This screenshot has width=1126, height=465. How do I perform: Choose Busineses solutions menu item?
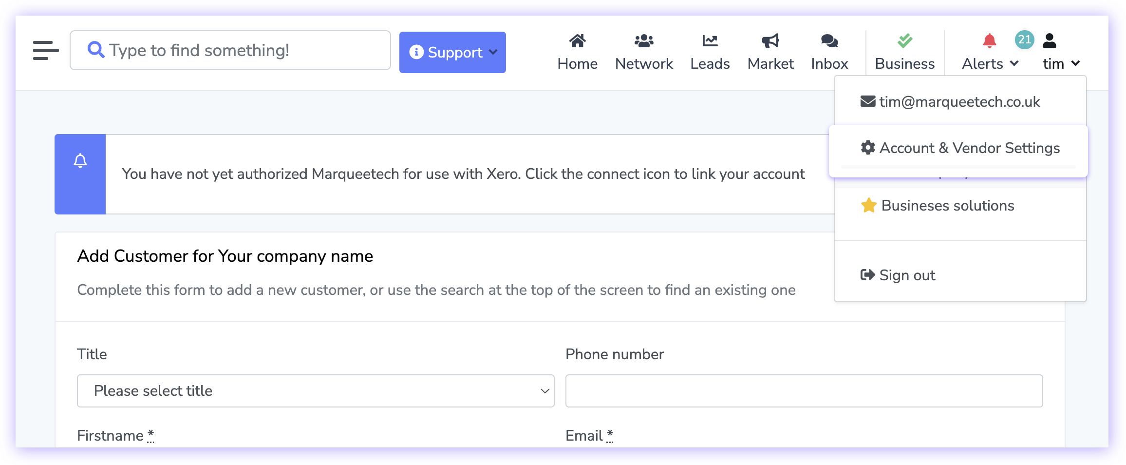[x=947, y=206]
